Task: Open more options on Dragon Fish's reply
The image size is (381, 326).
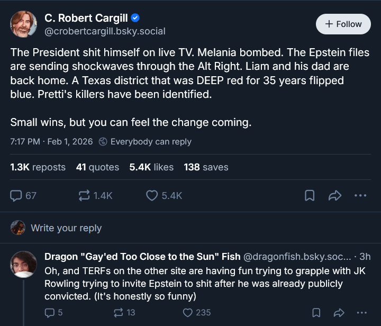Action: pyautogui.click(x=362, y=312)
